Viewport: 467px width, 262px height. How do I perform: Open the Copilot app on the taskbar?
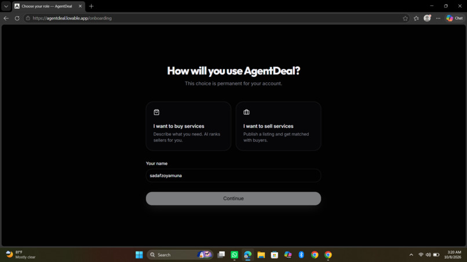(288, 255)
